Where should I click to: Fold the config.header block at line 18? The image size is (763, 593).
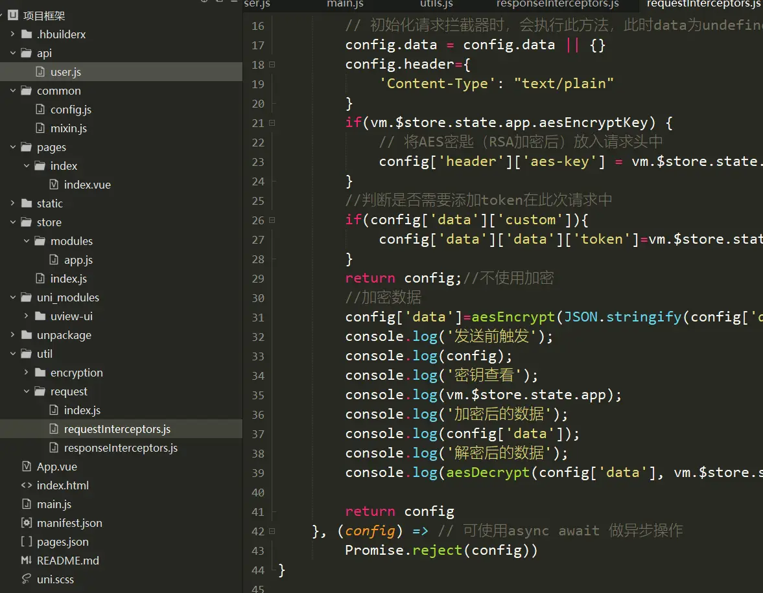pos(272,65)
